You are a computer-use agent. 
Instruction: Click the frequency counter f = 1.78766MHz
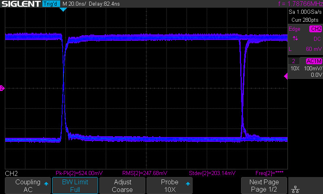pyautogui.click(x=300, y=4)
